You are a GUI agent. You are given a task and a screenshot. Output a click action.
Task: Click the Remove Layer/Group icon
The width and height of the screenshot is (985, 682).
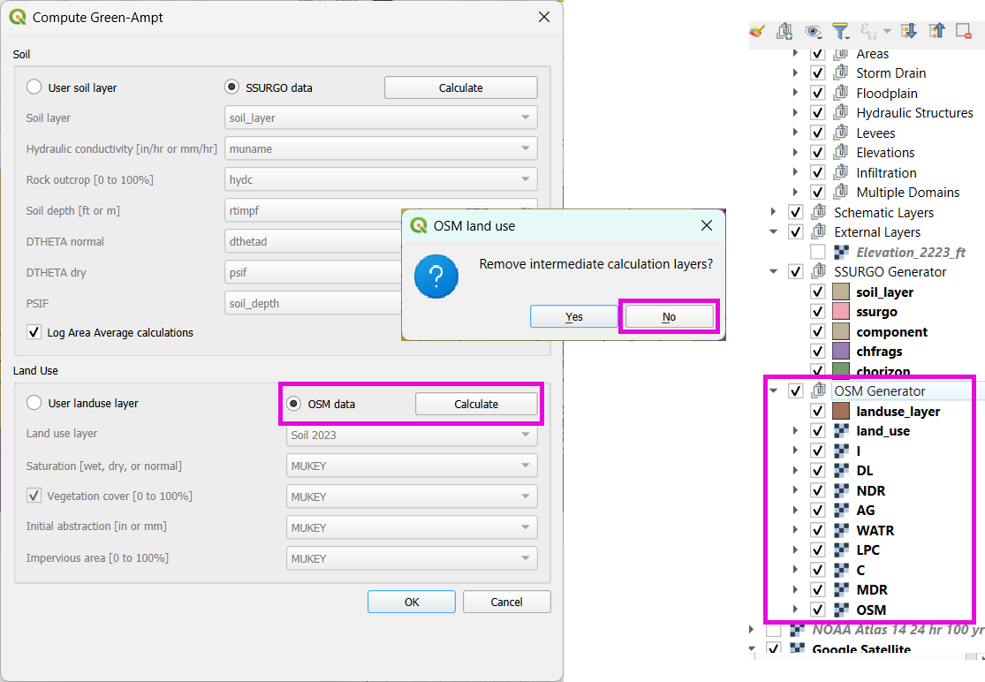963,31
